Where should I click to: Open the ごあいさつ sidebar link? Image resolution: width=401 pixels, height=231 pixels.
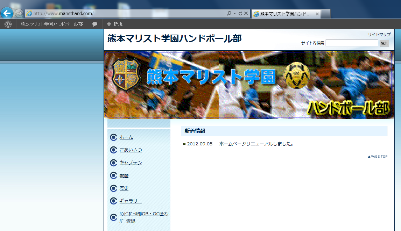(131, 150)
